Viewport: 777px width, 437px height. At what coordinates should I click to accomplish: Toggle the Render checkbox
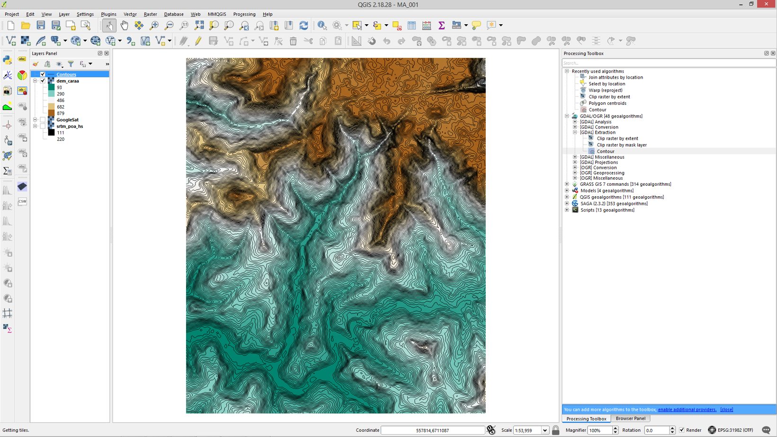coord(682,430)
